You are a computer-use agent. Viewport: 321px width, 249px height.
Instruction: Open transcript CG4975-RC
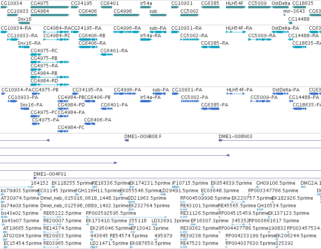[44, 51]
